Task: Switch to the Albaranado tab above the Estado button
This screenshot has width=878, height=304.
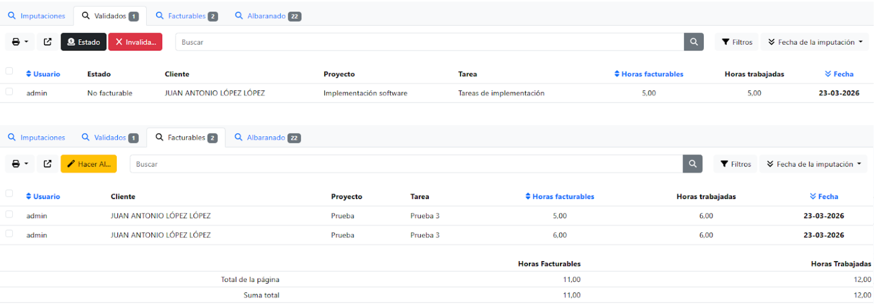Action: point(267,16)
